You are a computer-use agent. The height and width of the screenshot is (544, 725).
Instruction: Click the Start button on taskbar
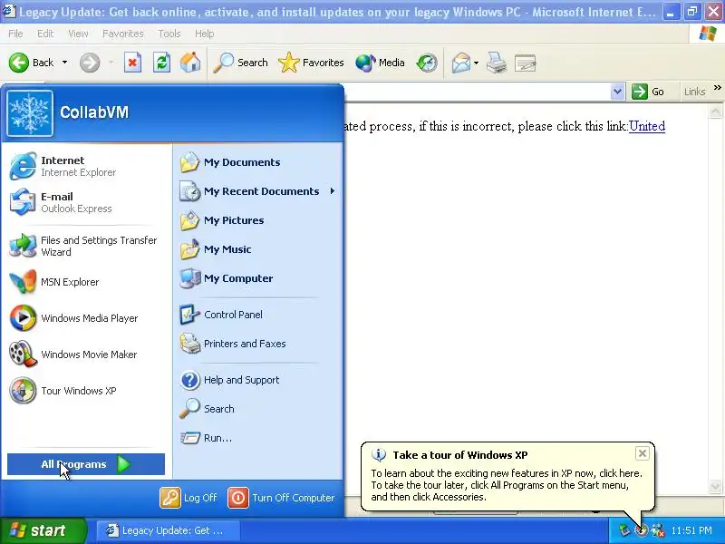[x=43, y=530]
